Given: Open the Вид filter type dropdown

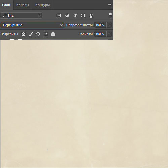Looking at the screenshot, I should coord(21,16).
